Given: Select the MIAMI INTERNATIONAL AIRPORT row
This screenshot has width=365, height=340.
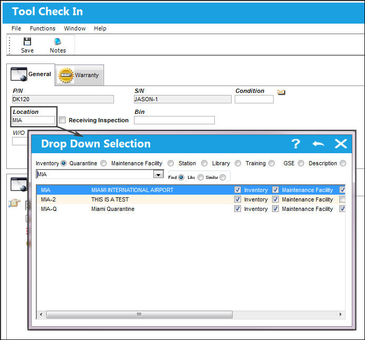Looking at the screenshot, I should [x=191, y=190].
